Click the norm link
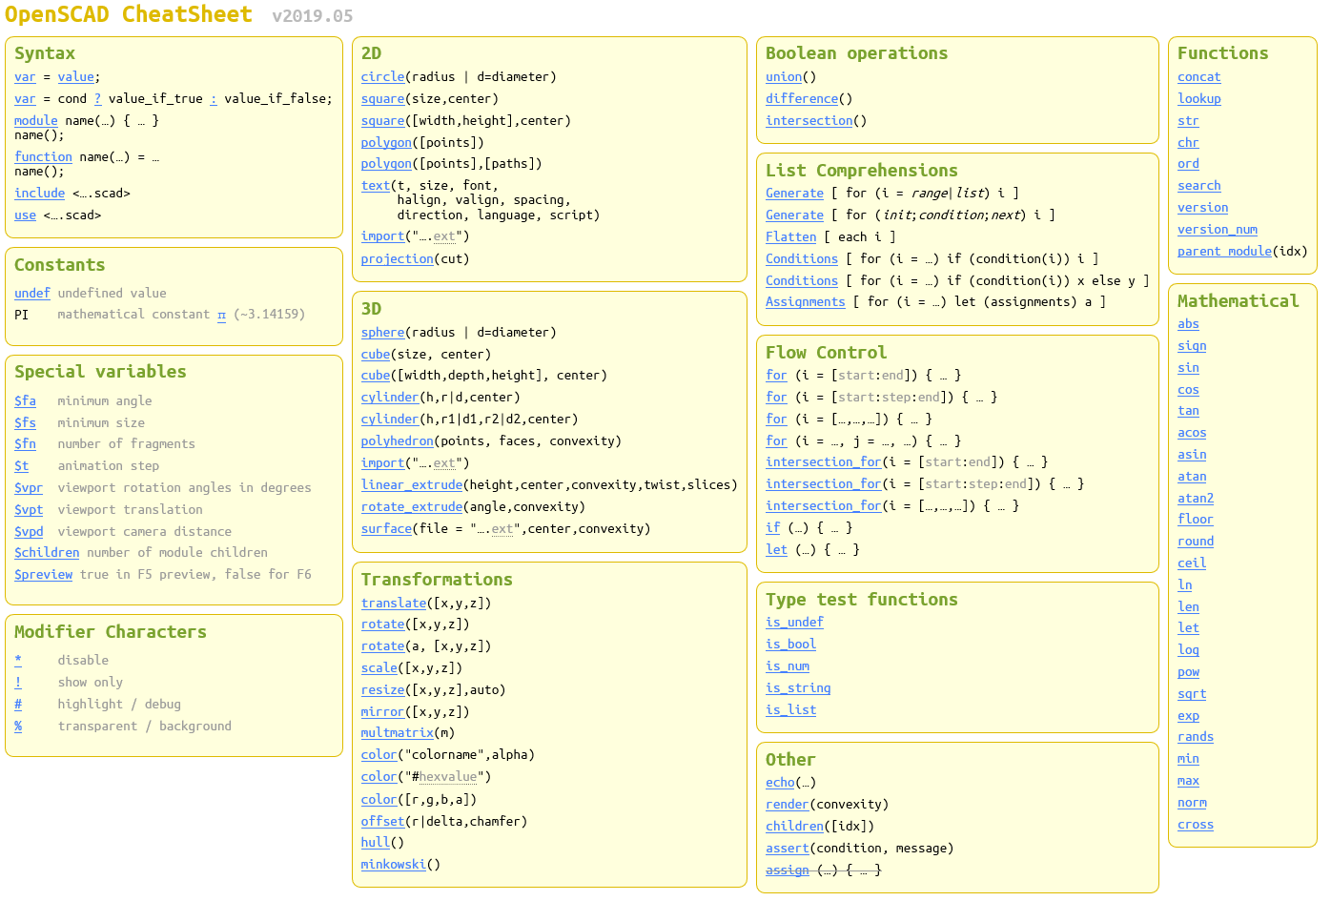1331x901 pixels. point(1192,803)
